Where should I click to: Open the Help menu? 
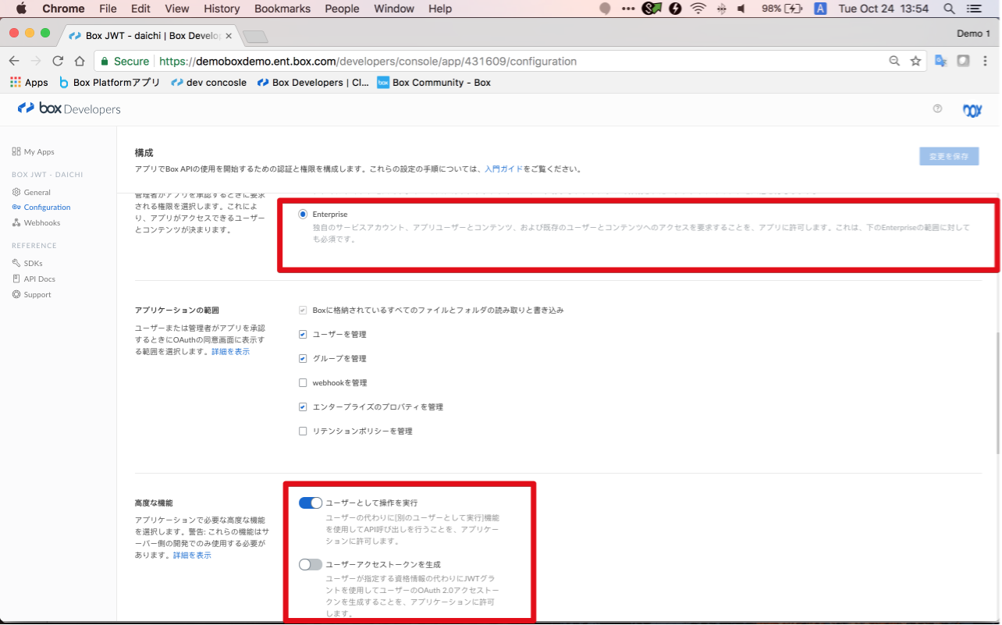click(x=440, y=9)
